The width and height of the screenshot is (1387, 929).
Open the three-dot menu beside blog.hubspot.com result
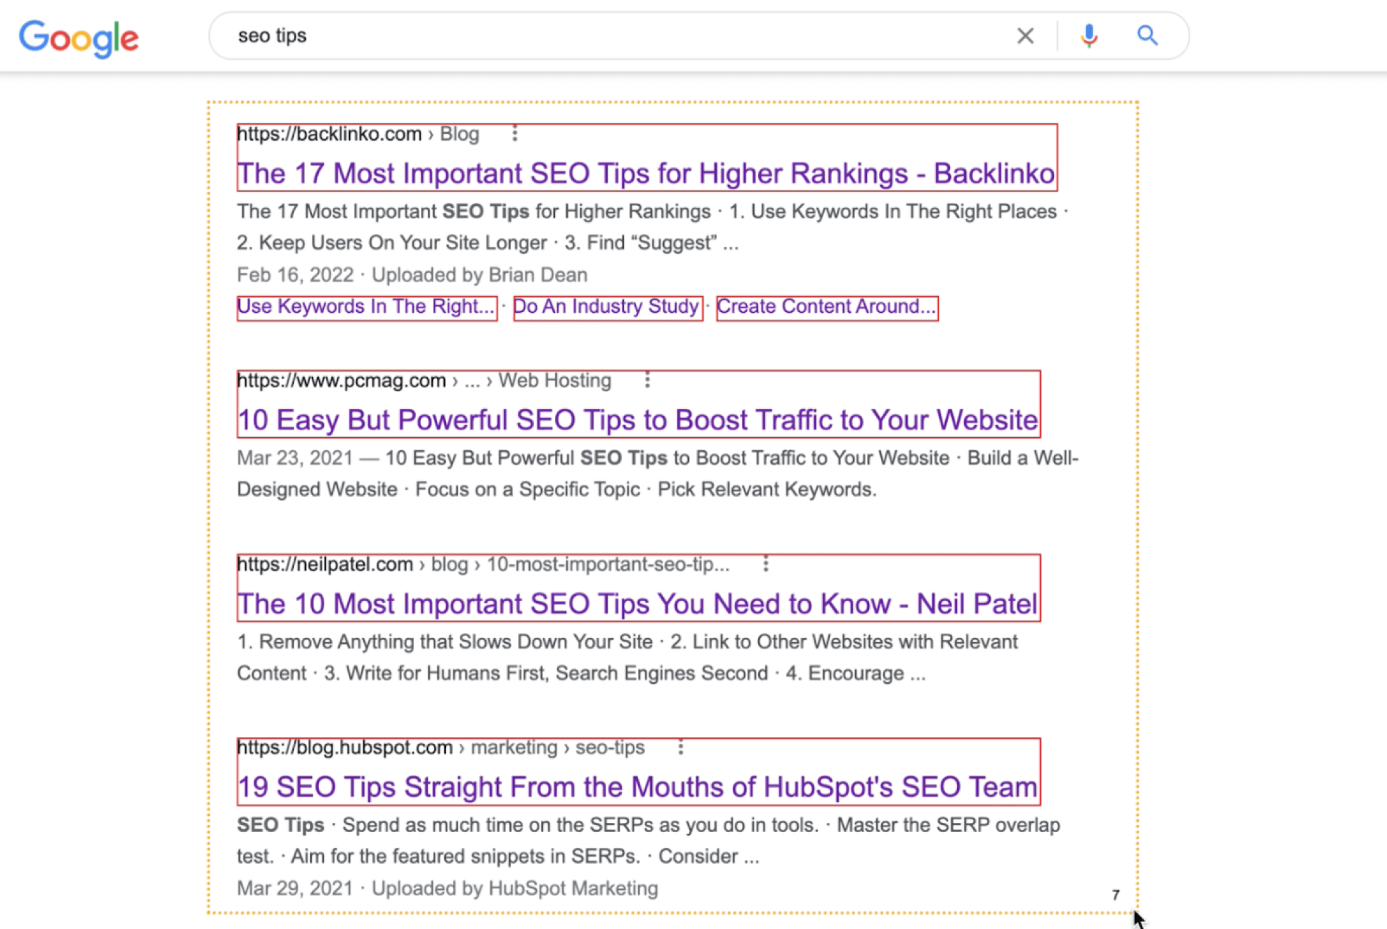coord(680,747)
